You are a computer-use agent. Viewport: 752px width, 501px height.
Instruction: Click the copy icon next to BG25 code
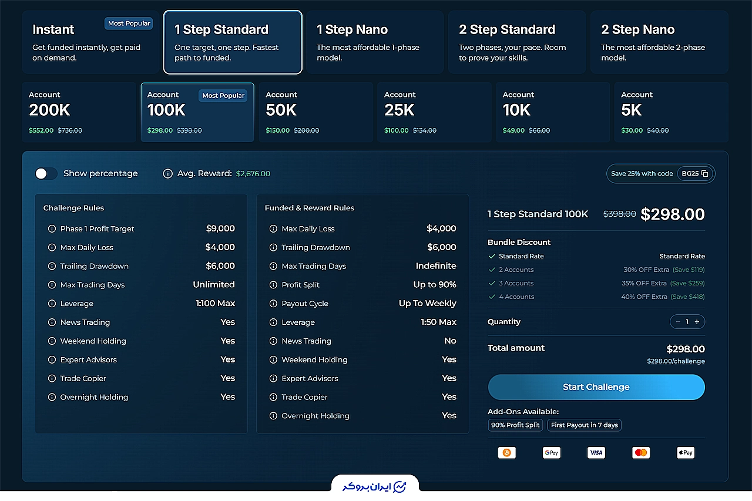705,174
